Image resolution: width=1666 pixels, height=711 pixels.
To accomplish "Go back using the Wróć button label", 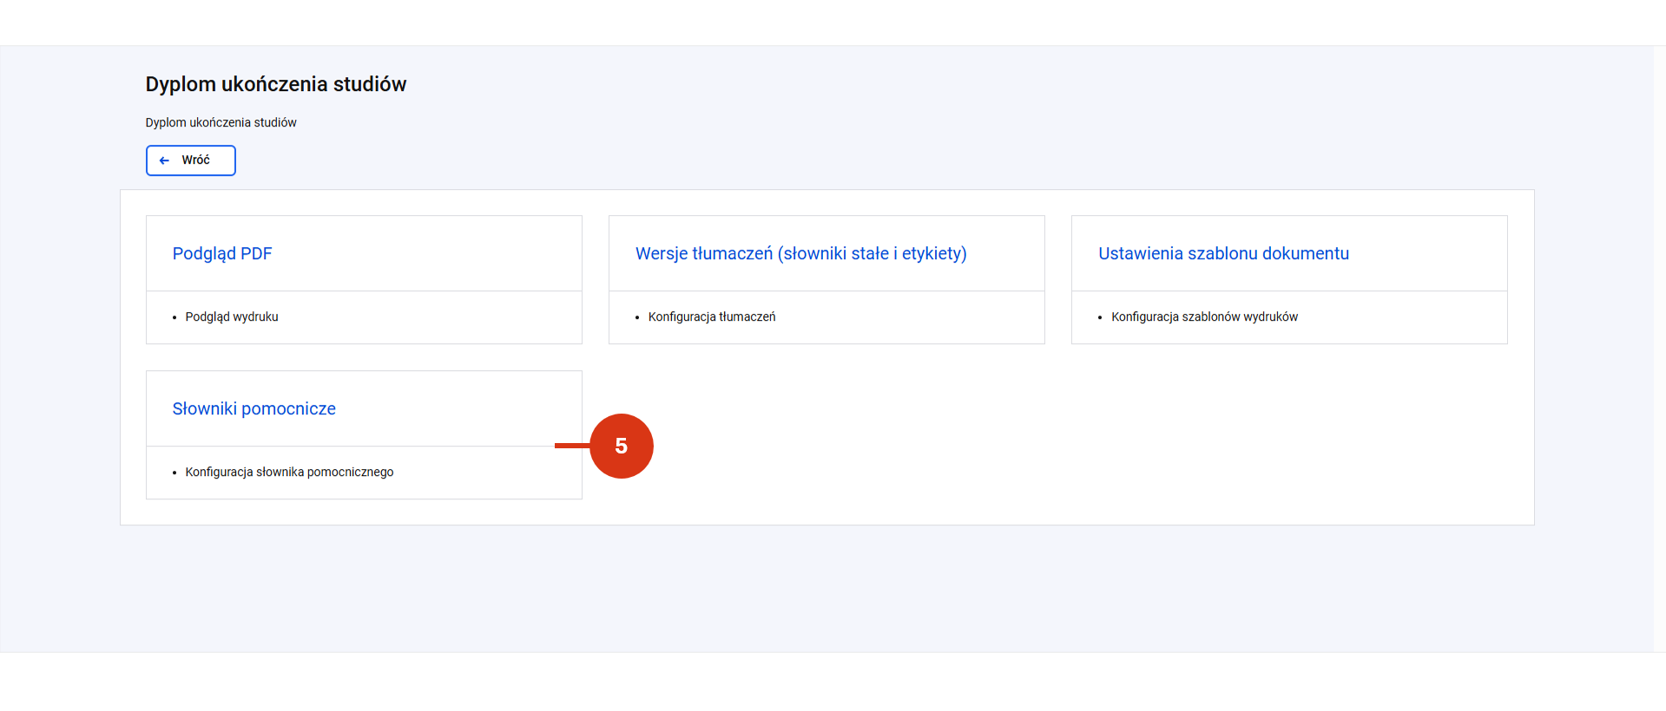I will [195, 160].
